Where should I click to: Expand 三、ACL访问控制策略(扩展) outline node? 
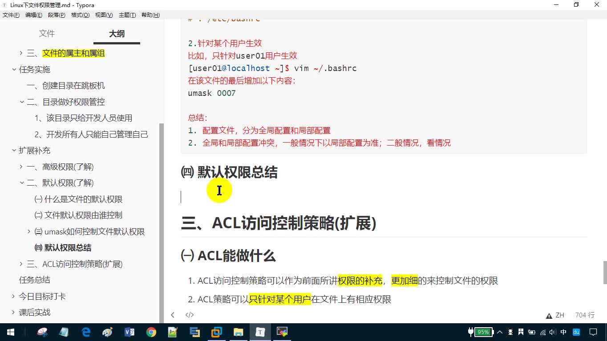click(21, 264)
